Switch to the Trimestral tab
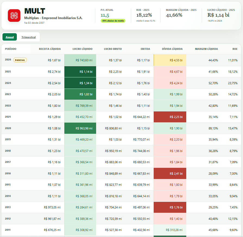 coord(29,37)
